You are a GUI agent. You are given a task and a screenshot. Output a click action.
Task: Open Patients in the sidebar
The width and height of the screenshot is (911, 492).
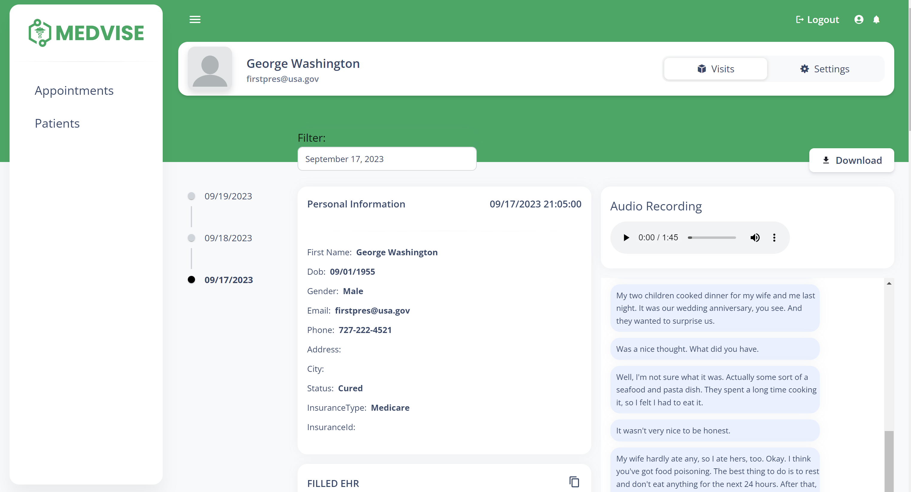tap(57, 123)
